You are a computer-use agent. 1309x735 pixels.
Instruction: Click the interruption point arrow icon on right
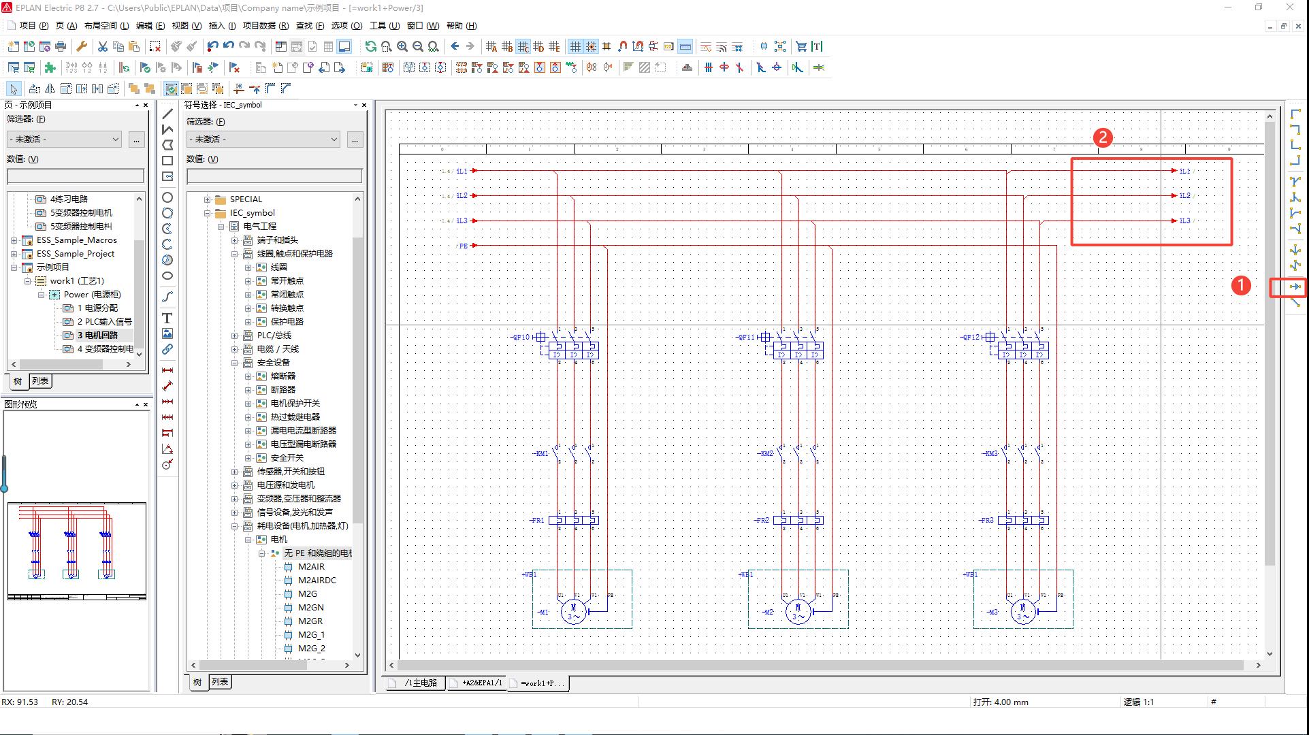coord(1295,287)
